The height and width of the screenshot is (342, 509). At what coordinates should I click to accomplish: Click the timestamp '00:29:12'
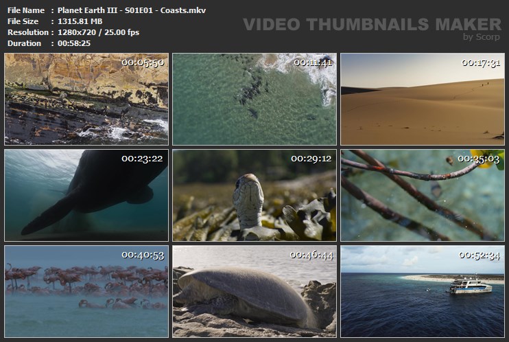click(x=311, y=159)
